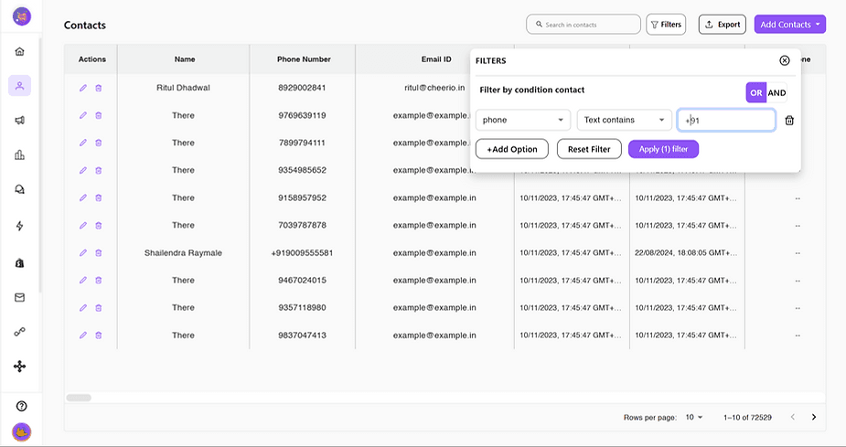Delete the Ritul Dhadwal contact with trash icon
Viewport: 846px width, 447px height.
[98, 88]
